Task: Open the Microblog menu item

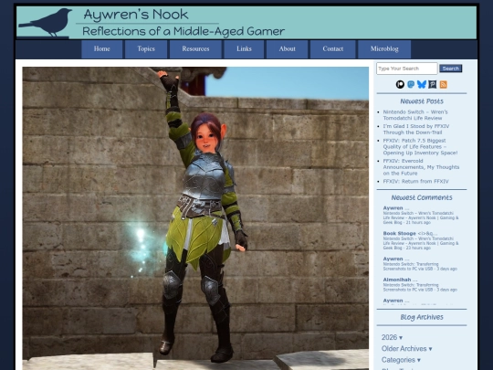Action: (x=384, y=49)
